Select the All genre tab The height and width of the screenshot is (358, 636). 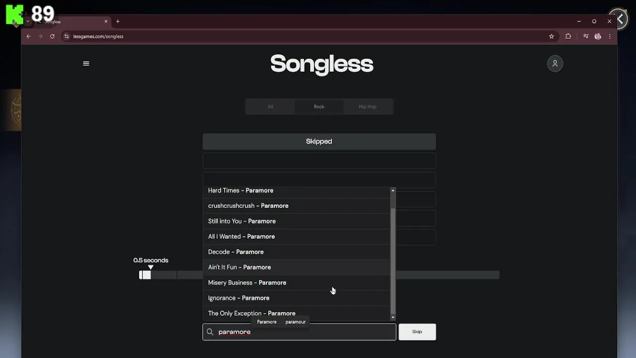click(270, 106)
